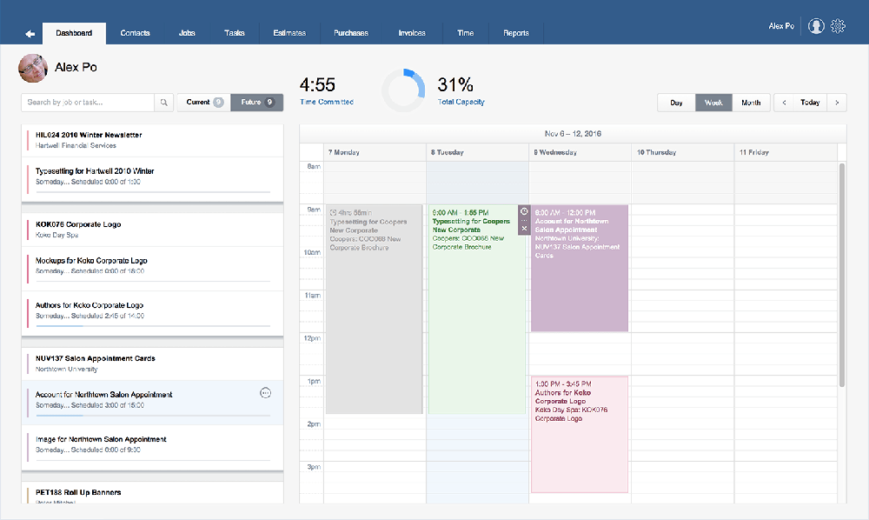This screenshot has width=869, height=520.
Task: Click the 9 Wednesday column header
Action: (x=580, y=152)
